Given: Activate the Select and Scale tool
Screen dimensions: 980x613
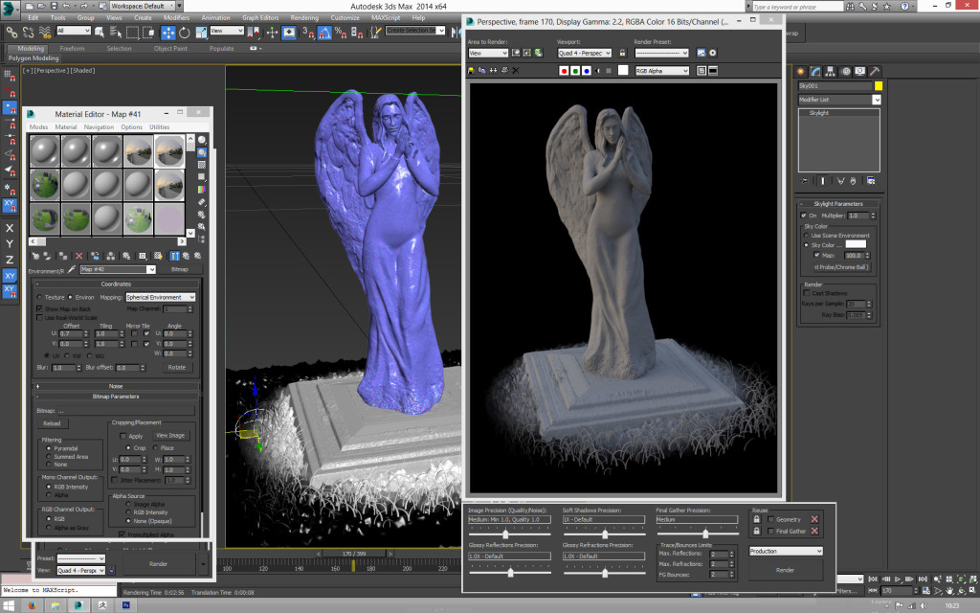Looking at the screenshot, I should pyautogui.click(x=201, y=32).
